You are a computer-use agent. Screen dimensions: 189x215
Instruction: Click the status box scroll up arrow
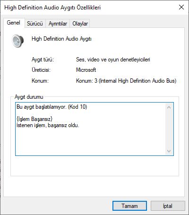point(169,107)
